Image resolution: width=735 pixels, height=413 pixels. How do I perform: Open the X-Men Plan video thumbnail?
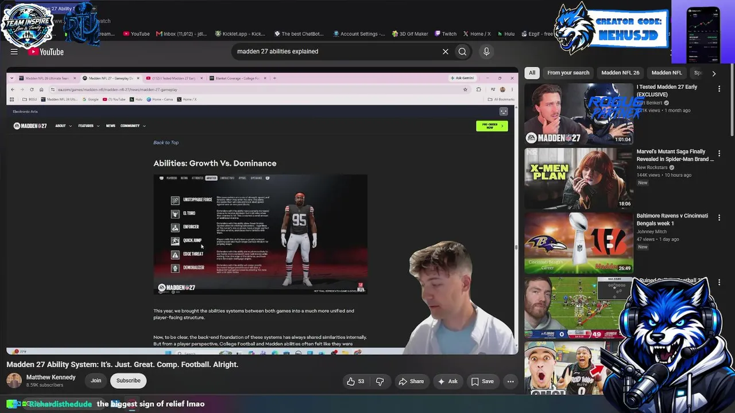point(578,179)
